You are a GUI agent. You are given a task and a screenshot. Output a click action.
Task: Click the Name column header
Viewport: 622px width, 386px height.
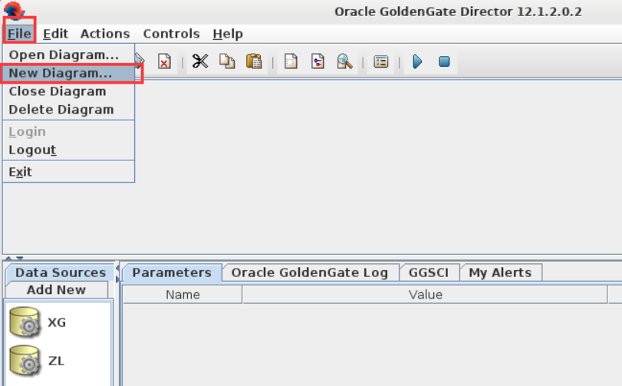[183, 295]
